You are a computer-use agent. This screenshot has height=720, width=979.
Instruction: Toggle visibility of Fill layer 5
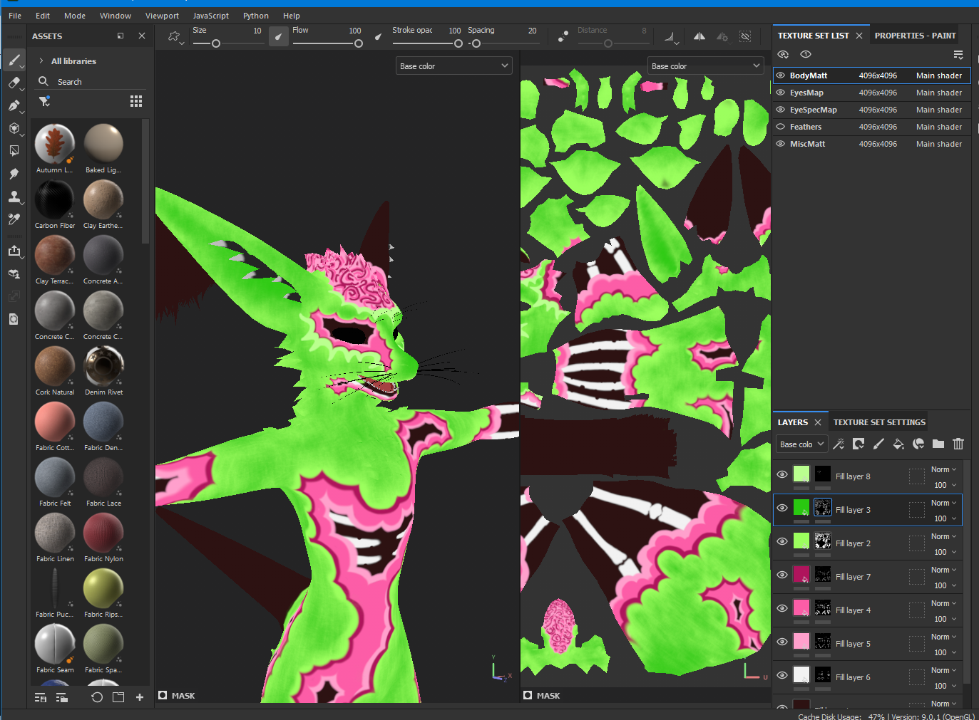[782, 642]
